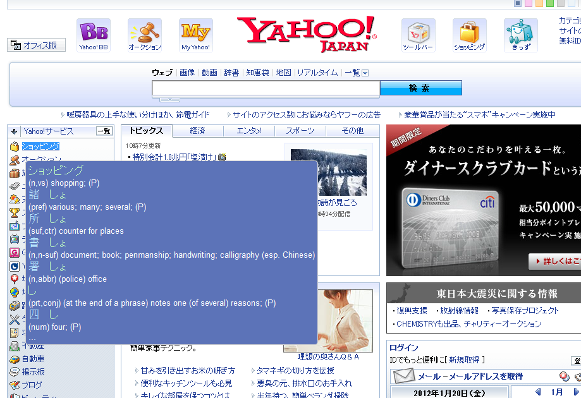Go to previous month in calendar
The width and height of the screenshot is (581, 398).
click(538, 392)
